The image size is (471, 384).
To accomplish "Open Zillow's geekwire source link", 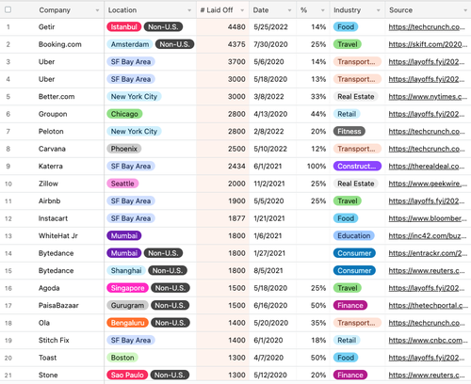I will coord(428,184).
